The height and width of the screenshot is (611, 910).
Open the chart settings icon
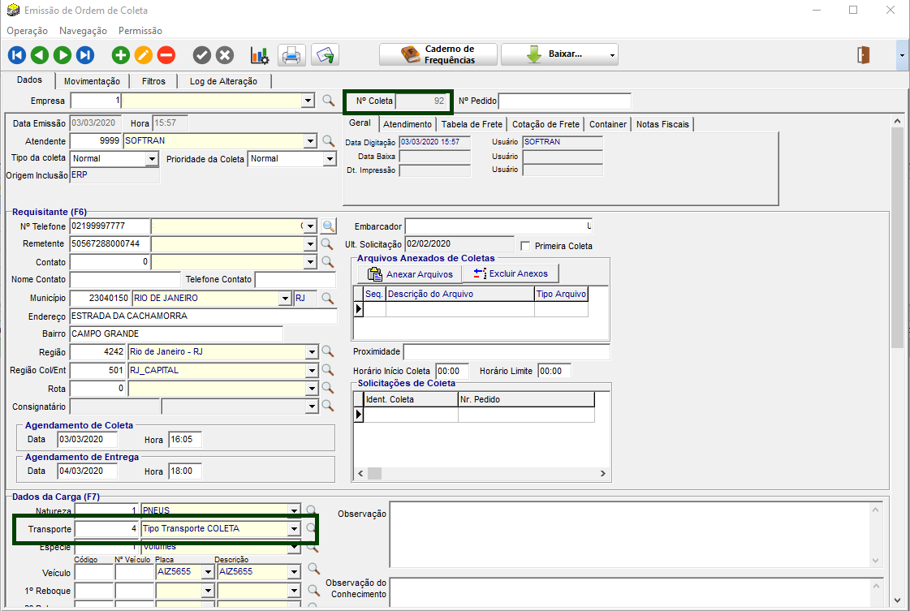260,55
